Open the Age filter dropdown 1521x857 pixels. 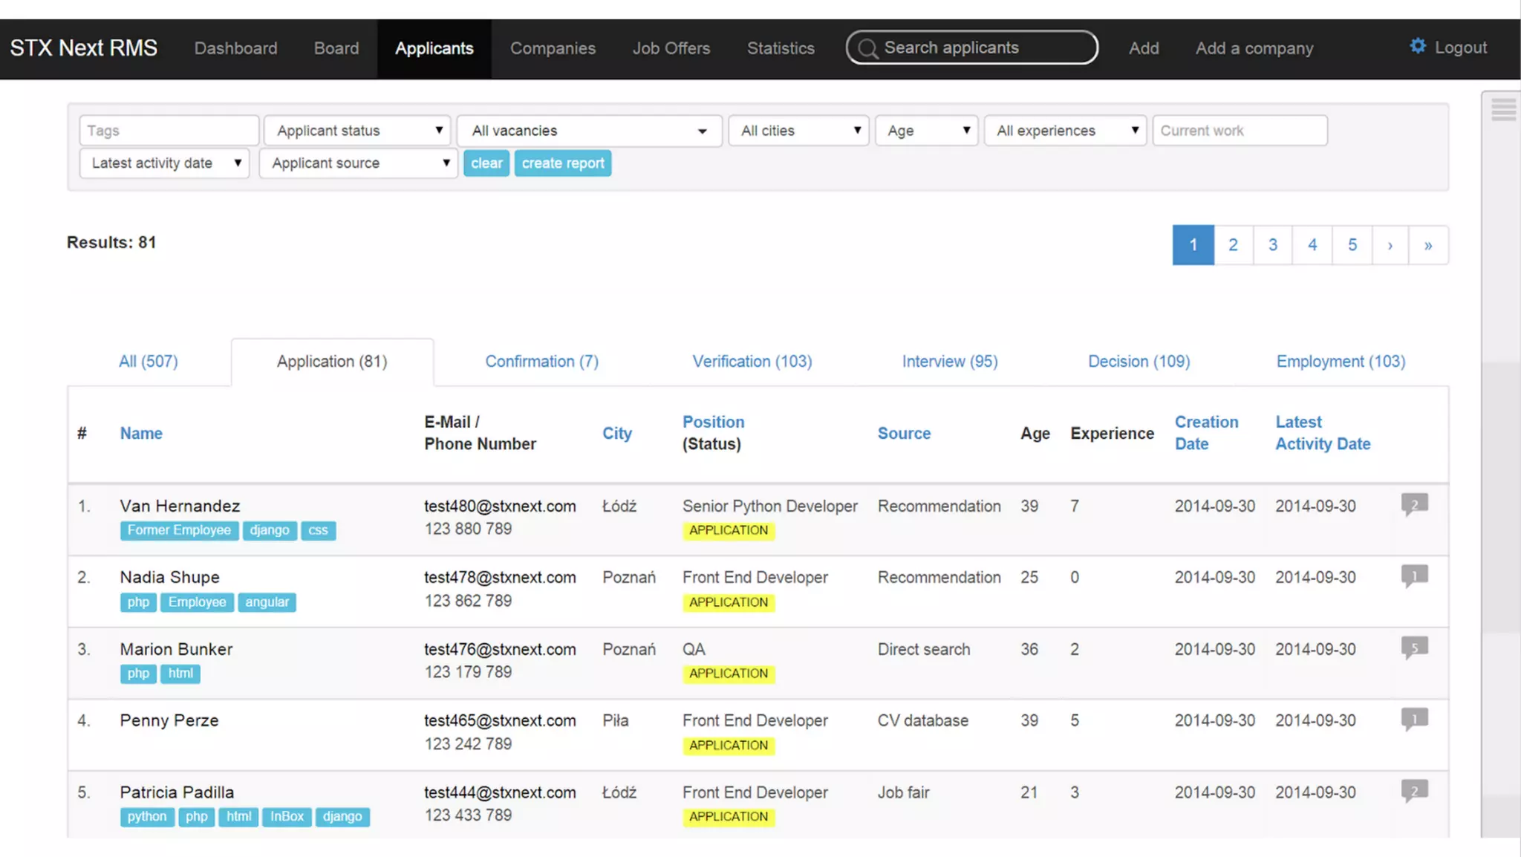pos(927,131)
